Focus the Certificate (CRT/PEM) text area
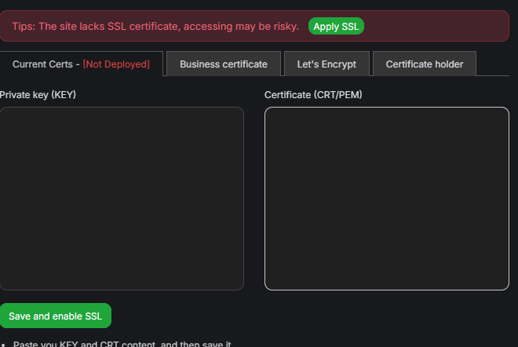Image resolution: width=518 pixels, height=347 pixels. tap(386, 199)
